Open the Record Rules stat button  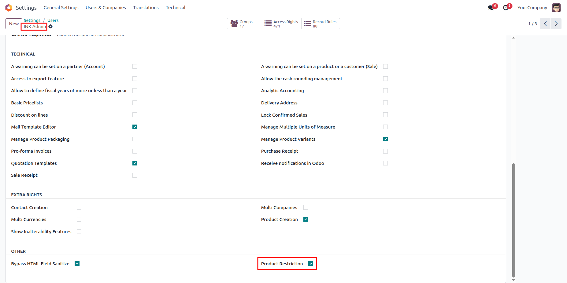tap(321, 24)
